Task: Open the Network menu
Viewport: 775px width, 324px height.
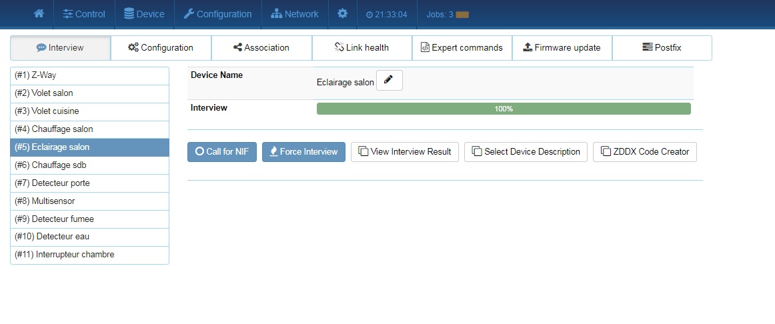Action: [295, 14]
